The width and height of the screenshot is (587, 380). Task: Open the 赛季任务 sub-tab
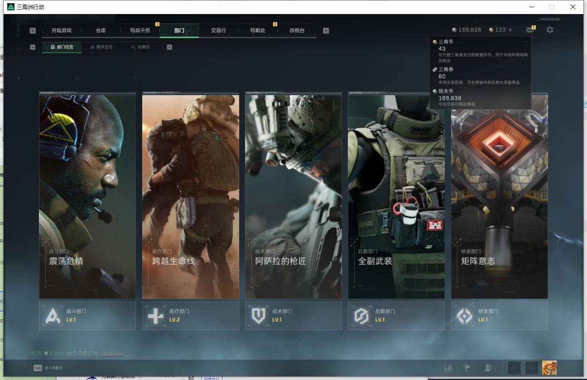[101, 47]
